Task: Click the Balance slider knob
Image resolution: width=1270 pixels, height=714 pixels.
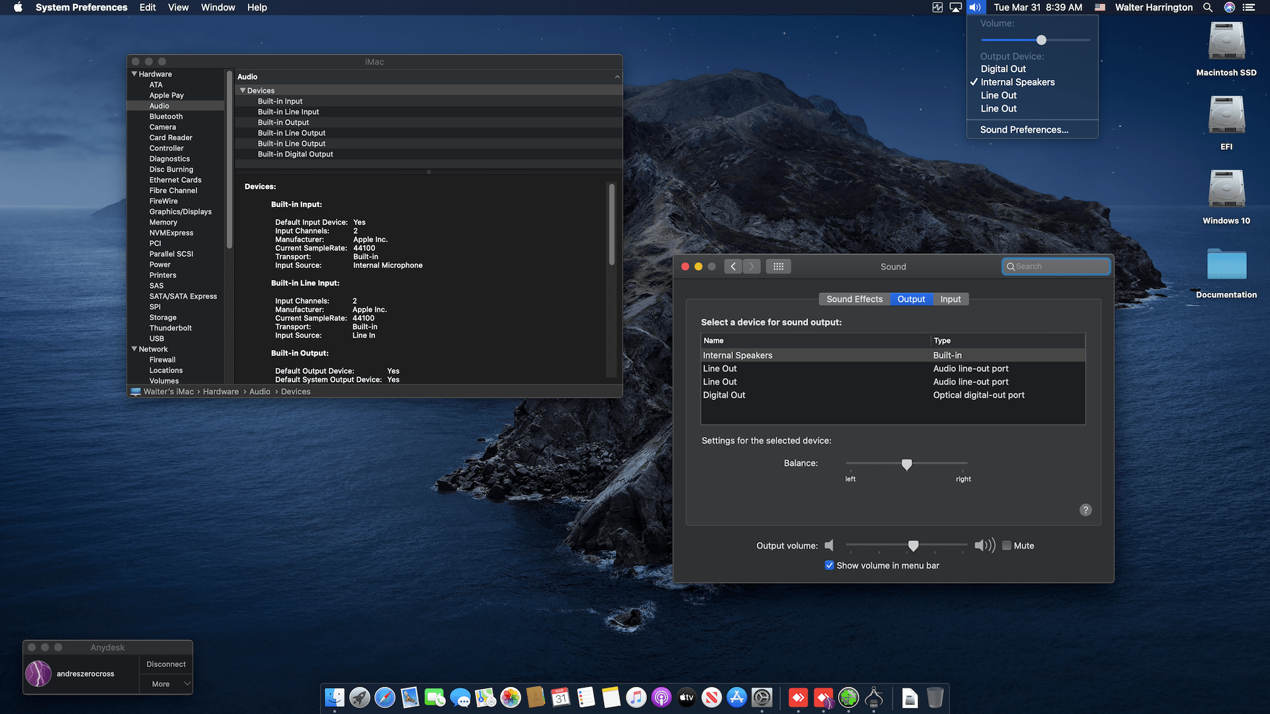Action: [907, 464]
